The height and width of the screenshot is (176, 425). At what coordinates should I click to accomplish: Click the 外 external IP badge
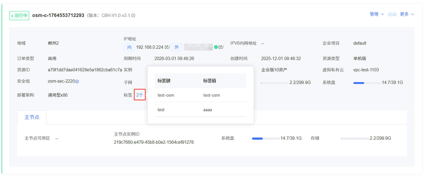(177, 47)
